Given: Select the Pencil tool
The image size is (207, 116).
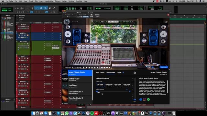Looking at the screenshot, I should pyautogui.click(x=54, y=8).
